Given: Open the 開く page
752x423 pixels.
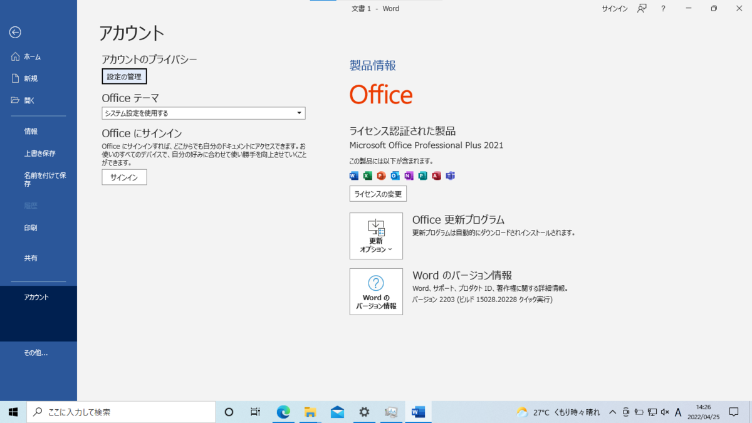Looking at the screenshot, I should pyautogui.click(x=38, y=100).
